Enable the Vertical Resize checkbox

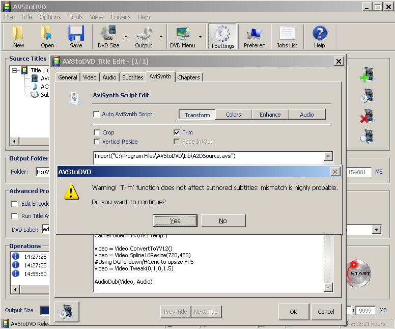coord(97,142)
